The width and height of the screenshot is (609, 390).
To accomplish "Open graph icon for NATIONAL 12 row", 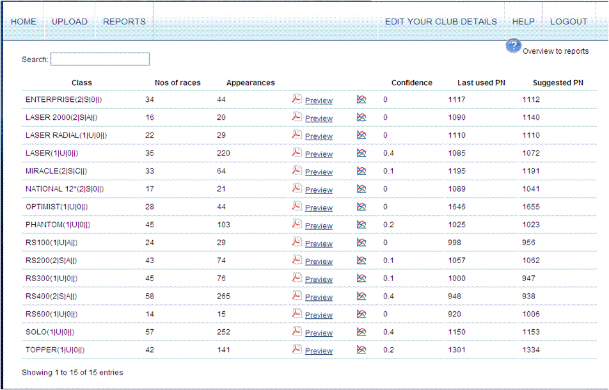I will tap(361, 188).
